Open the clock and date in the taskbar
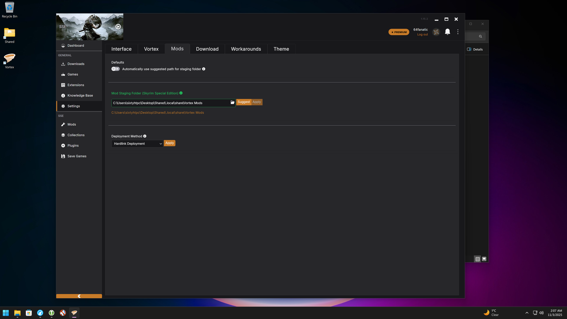The image size is (567, 319). 556,313
